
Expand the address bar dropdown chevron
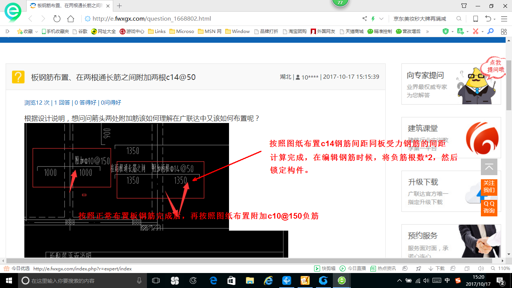(x=382, y=19)
